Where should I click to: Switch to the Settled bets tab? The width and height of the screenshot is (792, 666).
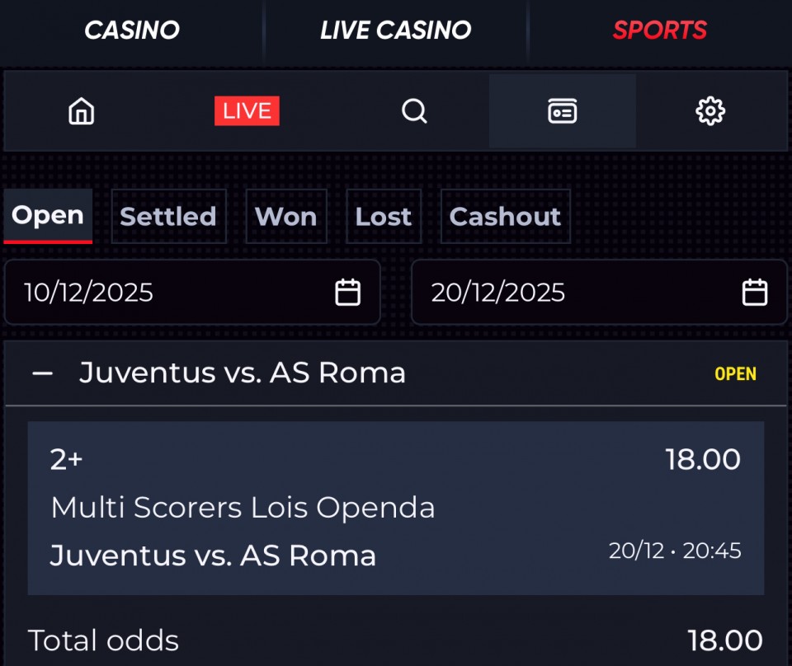point(168,217)
